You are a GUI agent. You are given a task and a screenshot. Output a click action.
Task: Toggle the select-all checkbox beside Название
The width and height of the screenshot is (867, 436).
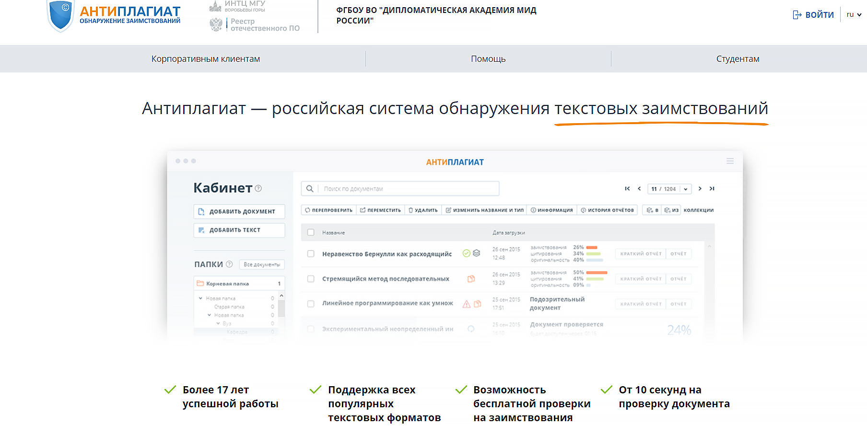[311, 232]
